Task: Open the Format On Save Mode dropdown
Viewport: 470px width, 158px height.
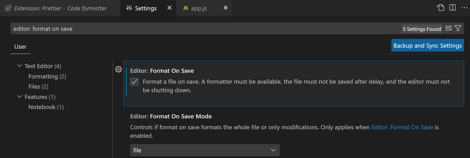Action: tap(205, 150)
